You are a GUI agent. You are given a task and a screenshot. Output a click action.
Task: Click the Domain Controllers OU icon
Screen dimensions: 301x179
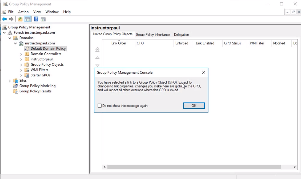[27, 54]
